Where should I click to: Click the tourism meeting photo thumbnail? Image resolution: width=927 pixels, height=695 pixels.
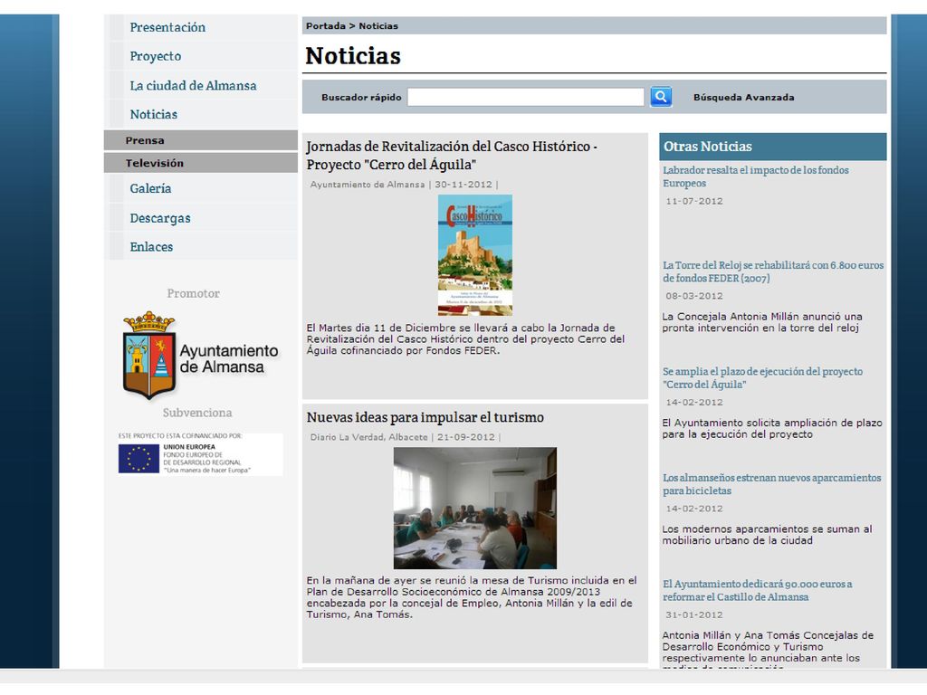[x=474, y=509]
